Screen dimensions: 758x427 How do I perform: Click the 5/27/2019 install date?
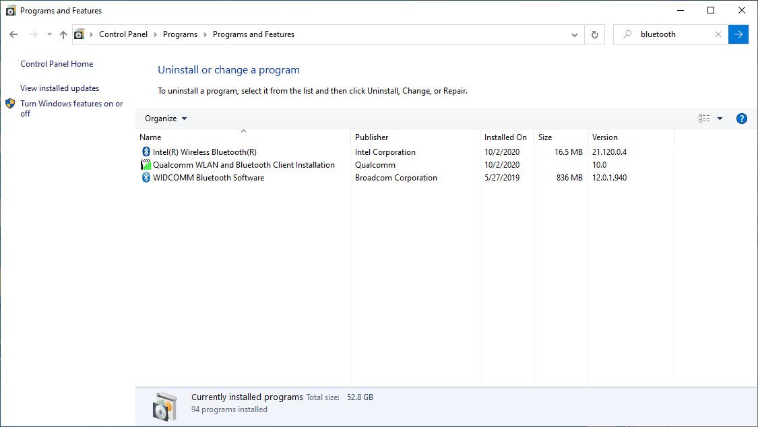(502, 178)
